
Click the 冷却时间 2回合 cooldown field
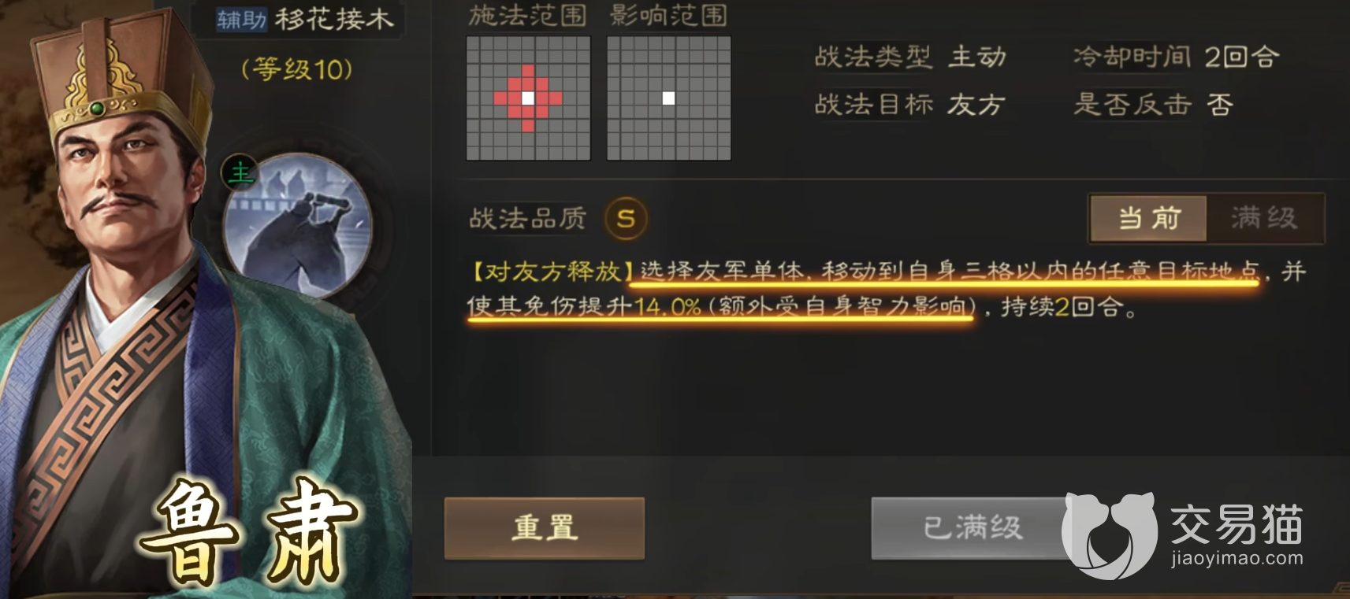pyautogui.click(x=1175, y=57)
